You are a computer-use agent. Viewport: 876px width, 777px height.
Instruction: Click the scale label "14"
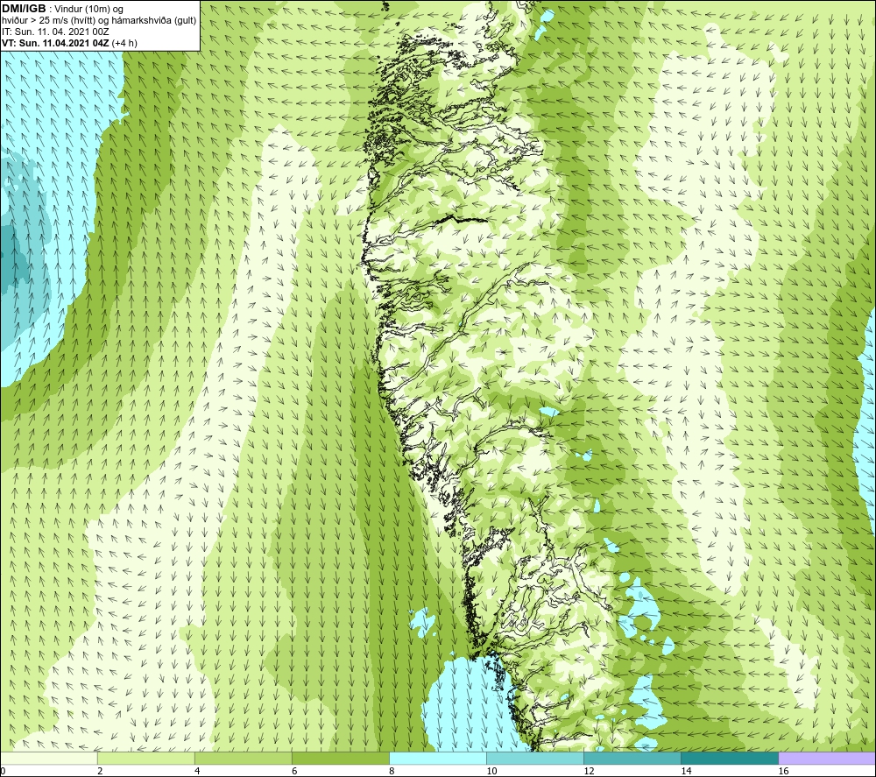point(686,772)
